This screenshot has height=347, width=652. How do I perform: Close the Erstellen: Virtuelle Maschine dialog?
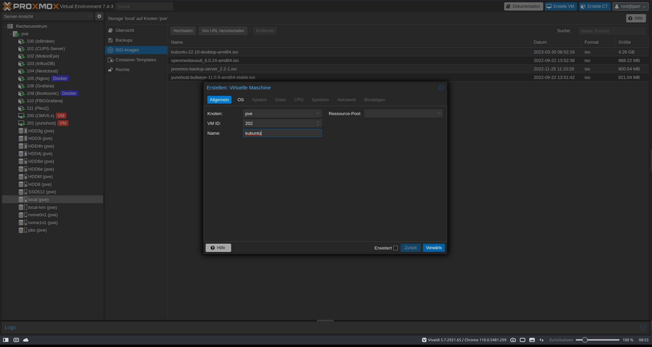pos(441,88)
